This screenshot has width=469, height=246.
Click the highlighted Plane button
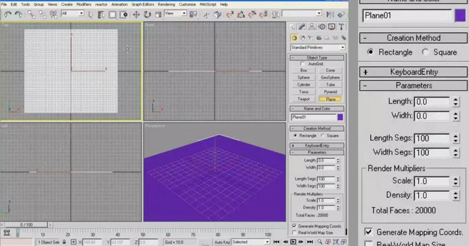click(330, 99)
